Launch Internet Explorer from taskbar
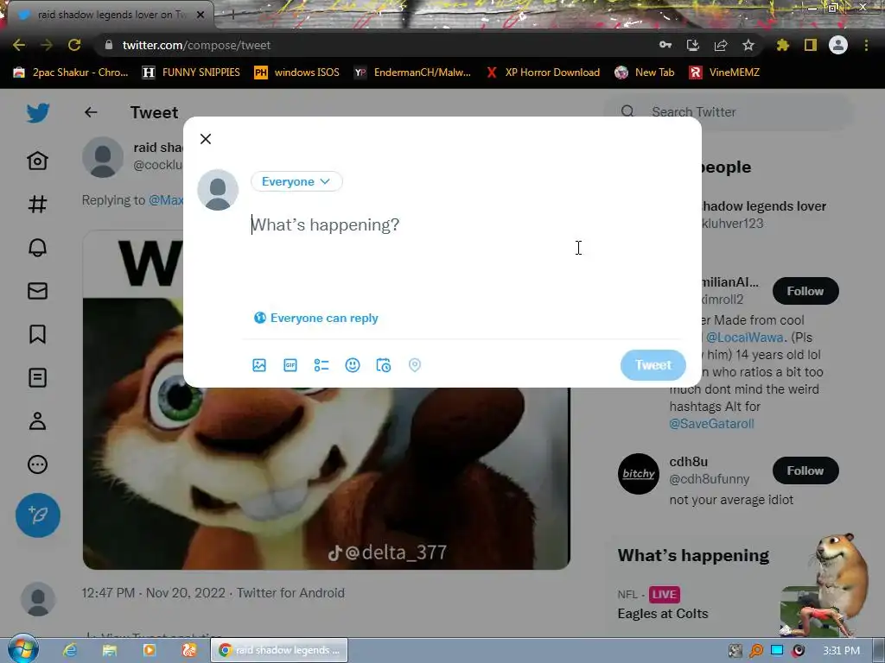 (x=70, y=650)
